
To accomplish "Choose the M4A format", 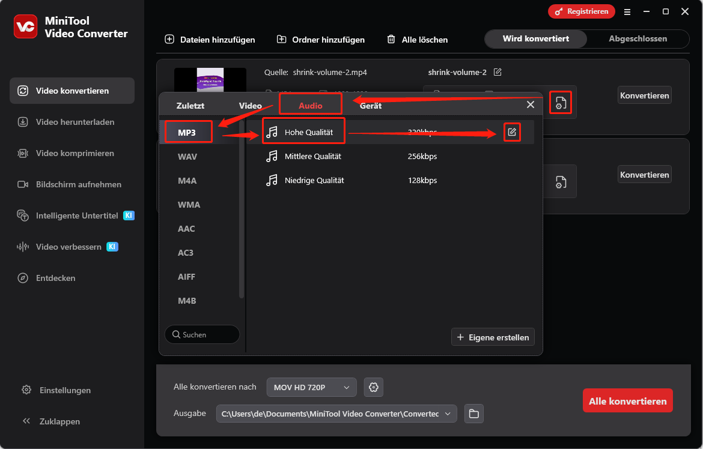I will click(x=187, y=181).
